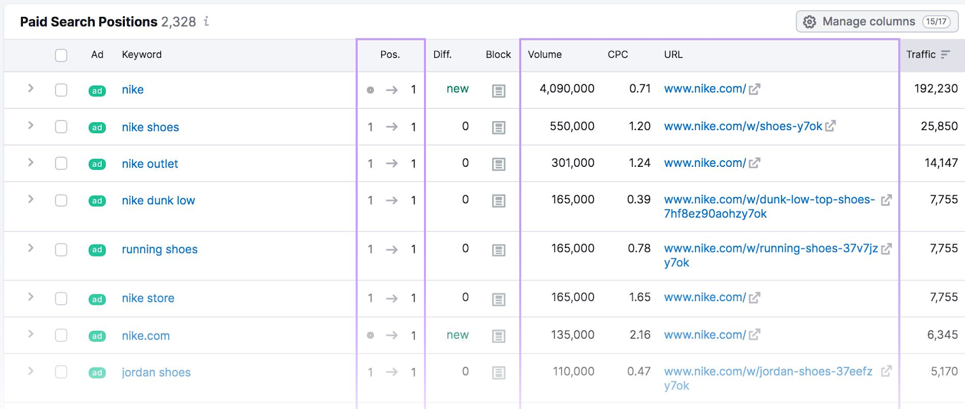Sort by the CPC column header
The height and width of the screenshot is (409, 965).
[x=618, y=55]
